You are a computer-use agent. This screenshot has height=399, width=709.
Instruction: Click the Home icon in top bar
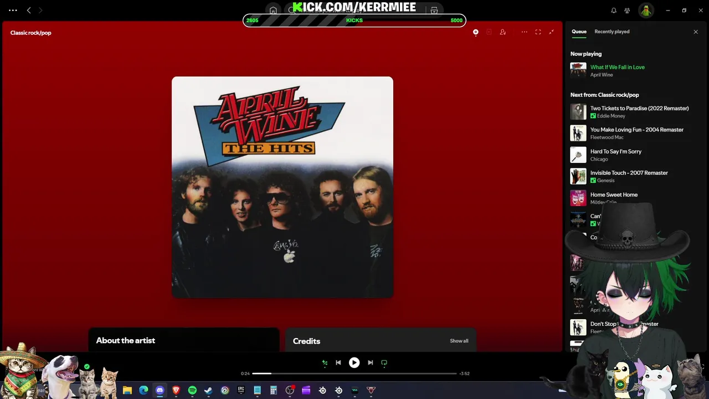[x=273, y=11]
